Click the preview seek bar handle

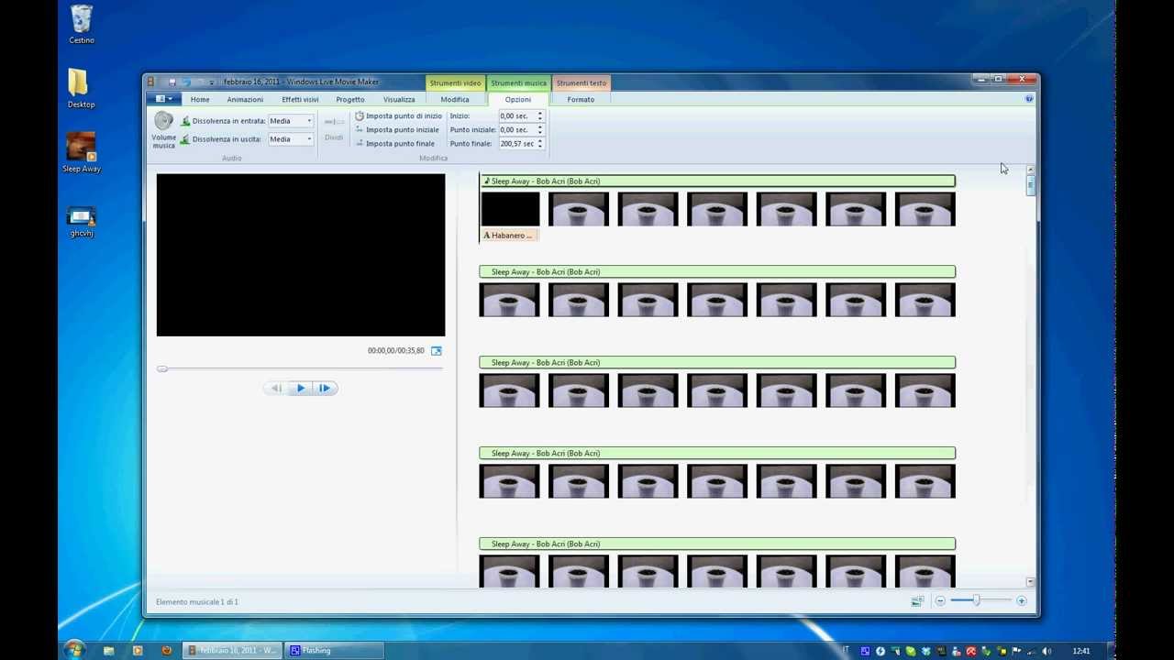point(162,368)
